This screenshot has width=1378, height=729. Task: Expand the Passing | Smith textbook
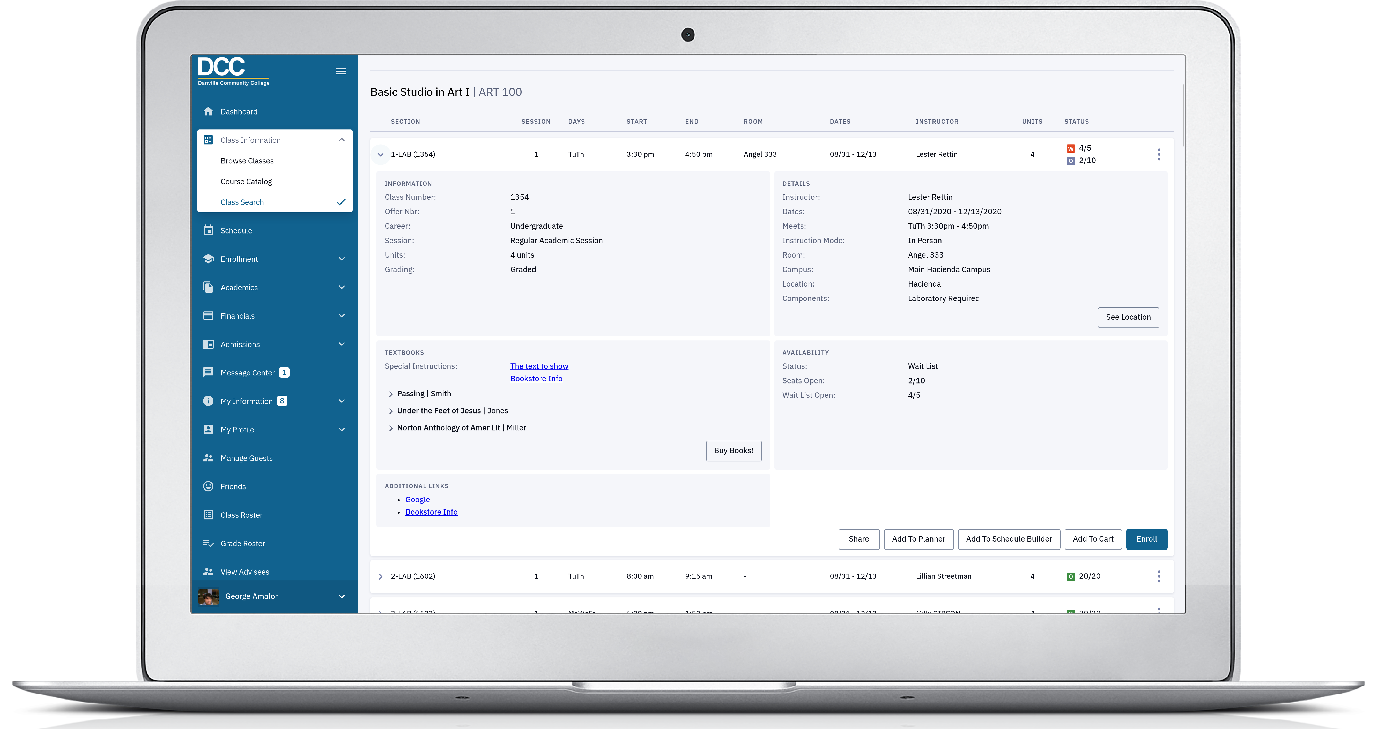[390, 394]
